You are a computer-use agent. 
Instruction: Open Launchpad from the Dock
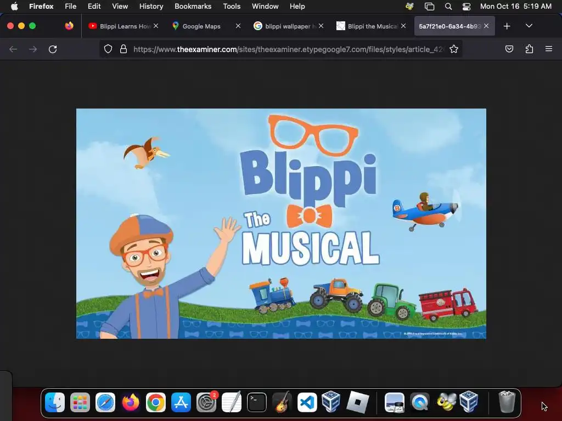[x=80, y=402]
